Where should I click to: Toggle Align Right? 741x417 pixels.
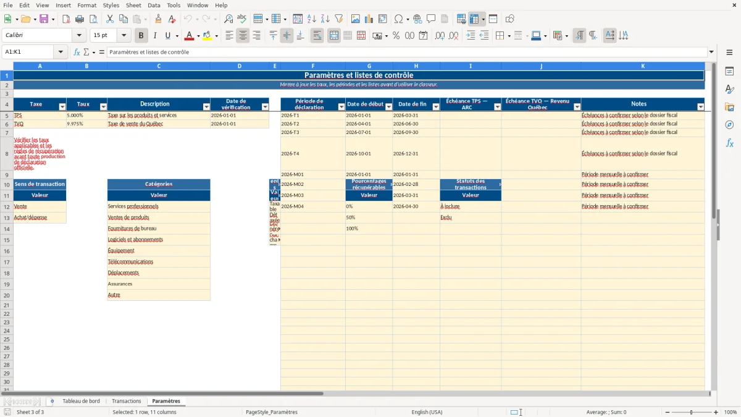pos(256,36)
